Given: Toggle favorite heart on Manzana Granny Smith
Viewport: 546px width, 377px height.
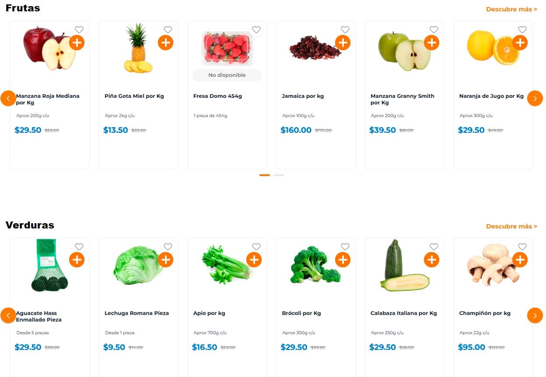Looking at the screenshot, I should (434, 30).
